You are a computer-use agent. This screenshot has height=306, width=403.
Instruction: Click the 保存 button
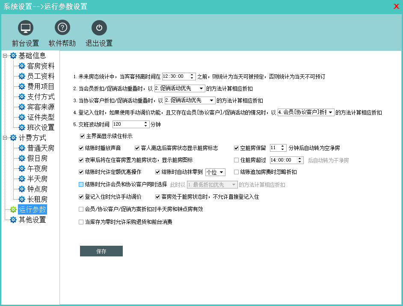click(101, 251)
